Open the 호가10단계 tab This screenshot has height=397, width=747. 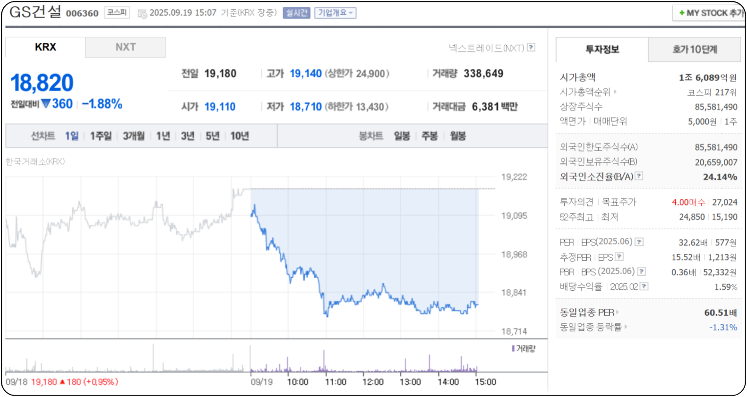(695, 50)
